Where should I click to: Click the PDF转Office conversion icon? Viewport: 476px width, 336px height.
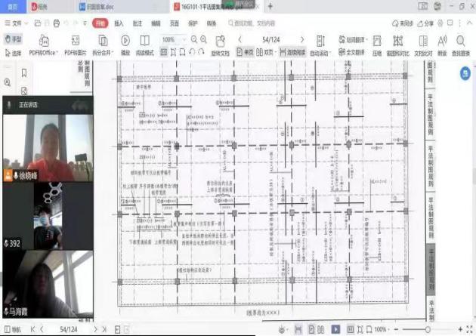point(45,40)
